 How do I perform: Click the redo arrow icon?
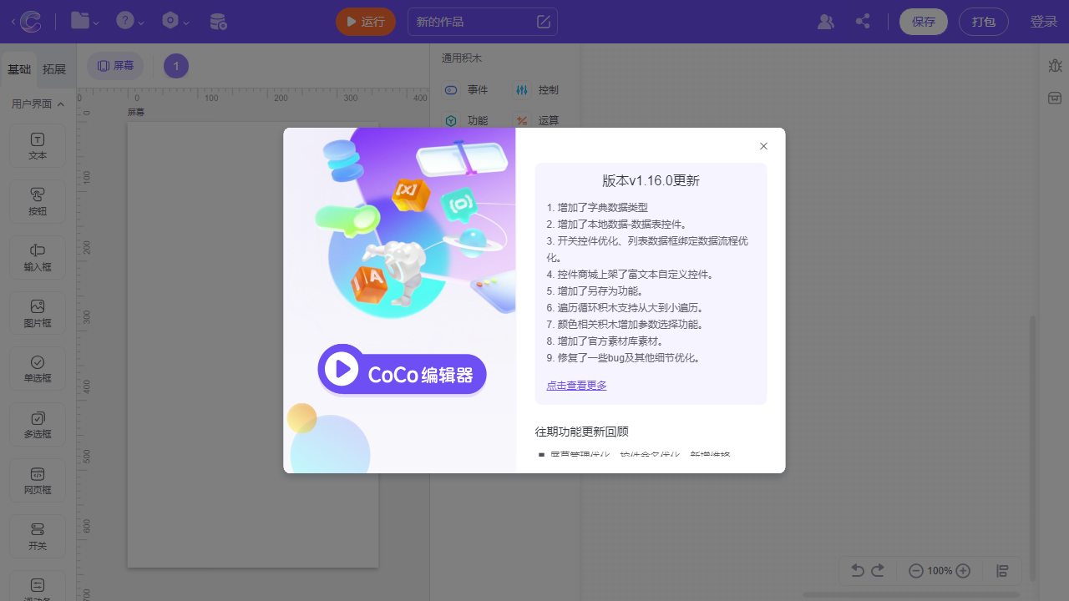pyautogui.click(x=878, y=571)
